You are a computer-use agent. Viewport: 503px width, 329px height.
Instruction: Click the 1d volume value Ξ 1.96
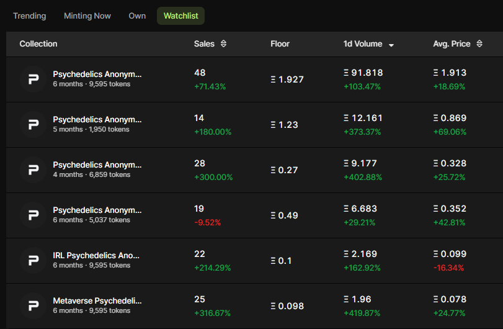pos(357,299)
